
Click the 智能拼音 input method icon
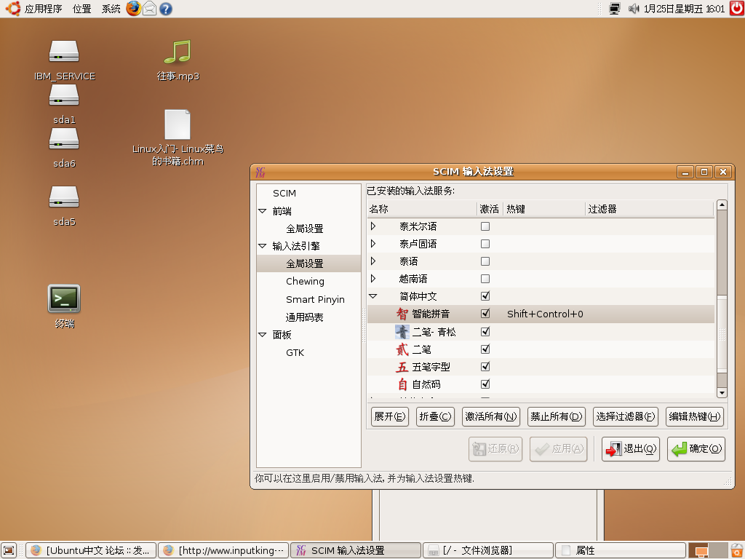(402, 314)
